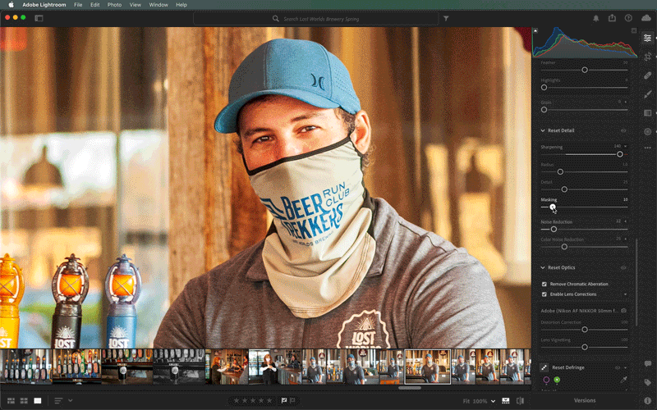
Task: Select the Crop and Rotate tool
Action: [x=648, y=57]
